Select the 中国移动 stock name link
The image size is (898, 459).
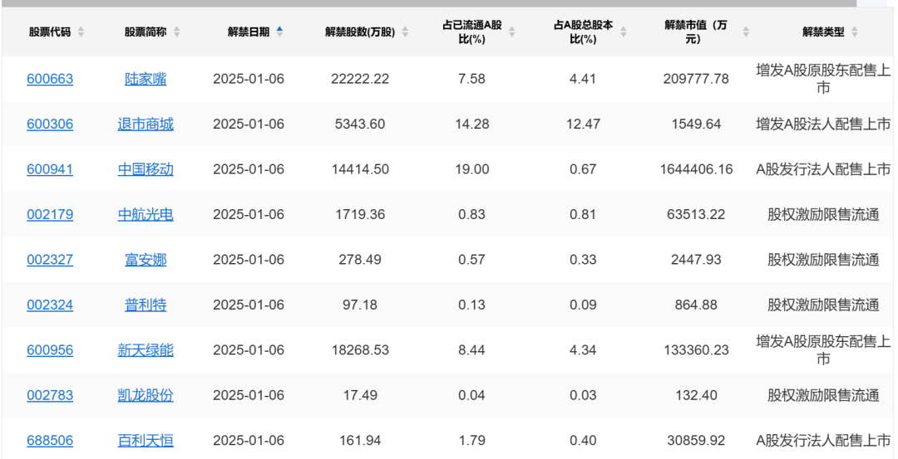tap(146, 169)
